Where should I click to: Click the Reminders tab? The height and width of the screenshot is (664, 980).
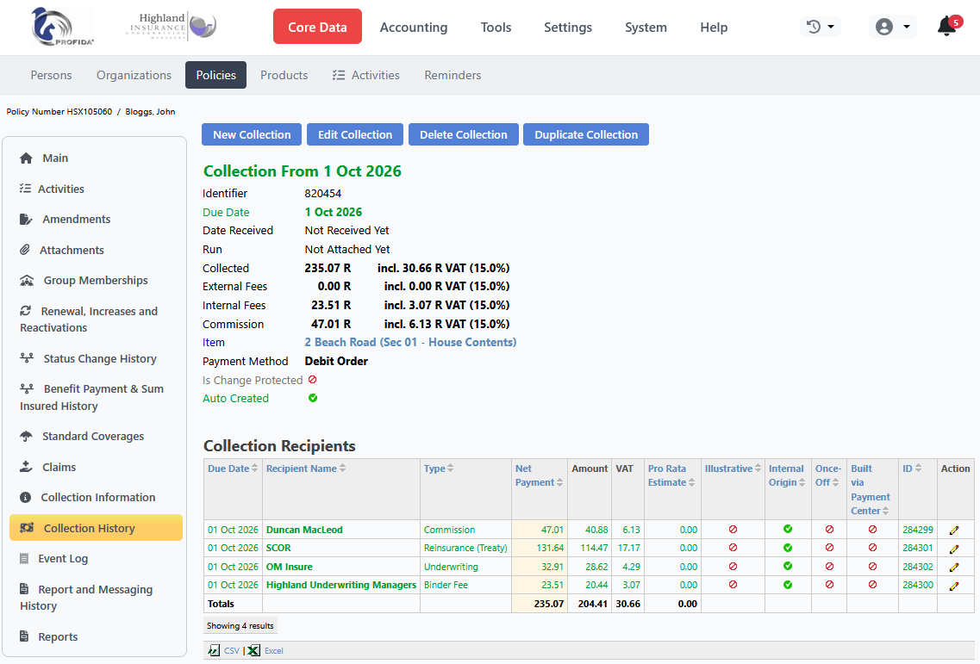point(453,75)
